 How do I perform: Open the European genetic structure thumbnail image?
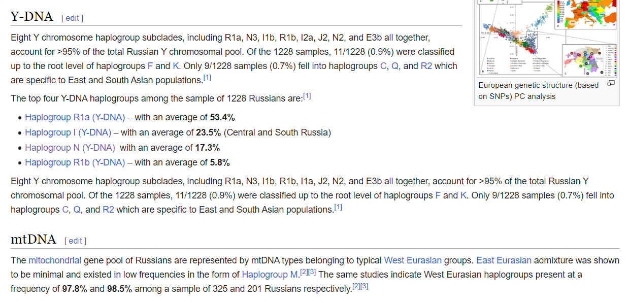(547, 38)
